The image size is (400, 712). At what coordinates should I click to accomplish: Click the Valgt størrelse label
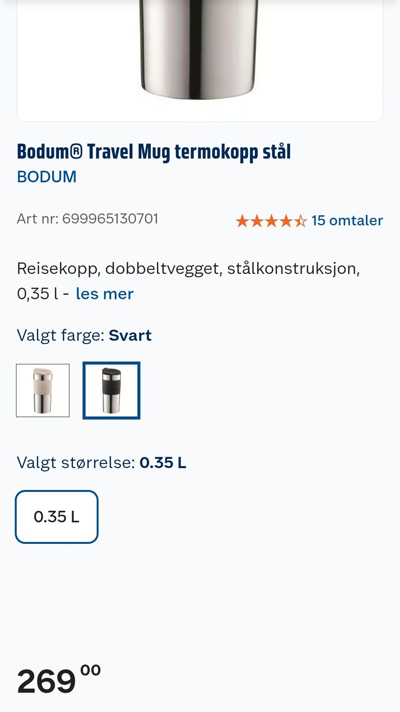tap(101, 462)
